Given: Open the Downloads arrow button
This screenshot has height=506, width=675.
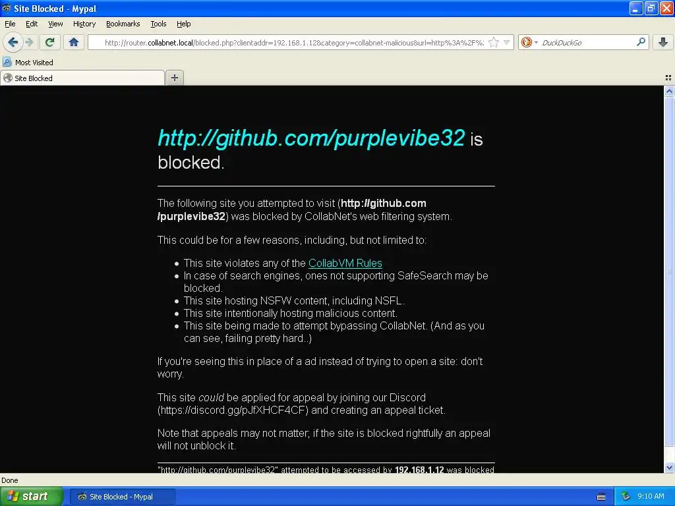Looking at the screenshot, I should [663, 42].
